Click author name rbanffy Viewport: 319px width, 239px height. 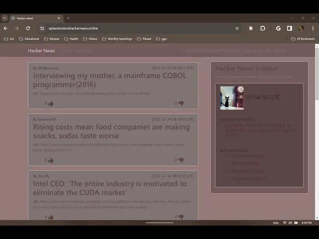pyautogui.click(x=44, y=176)
